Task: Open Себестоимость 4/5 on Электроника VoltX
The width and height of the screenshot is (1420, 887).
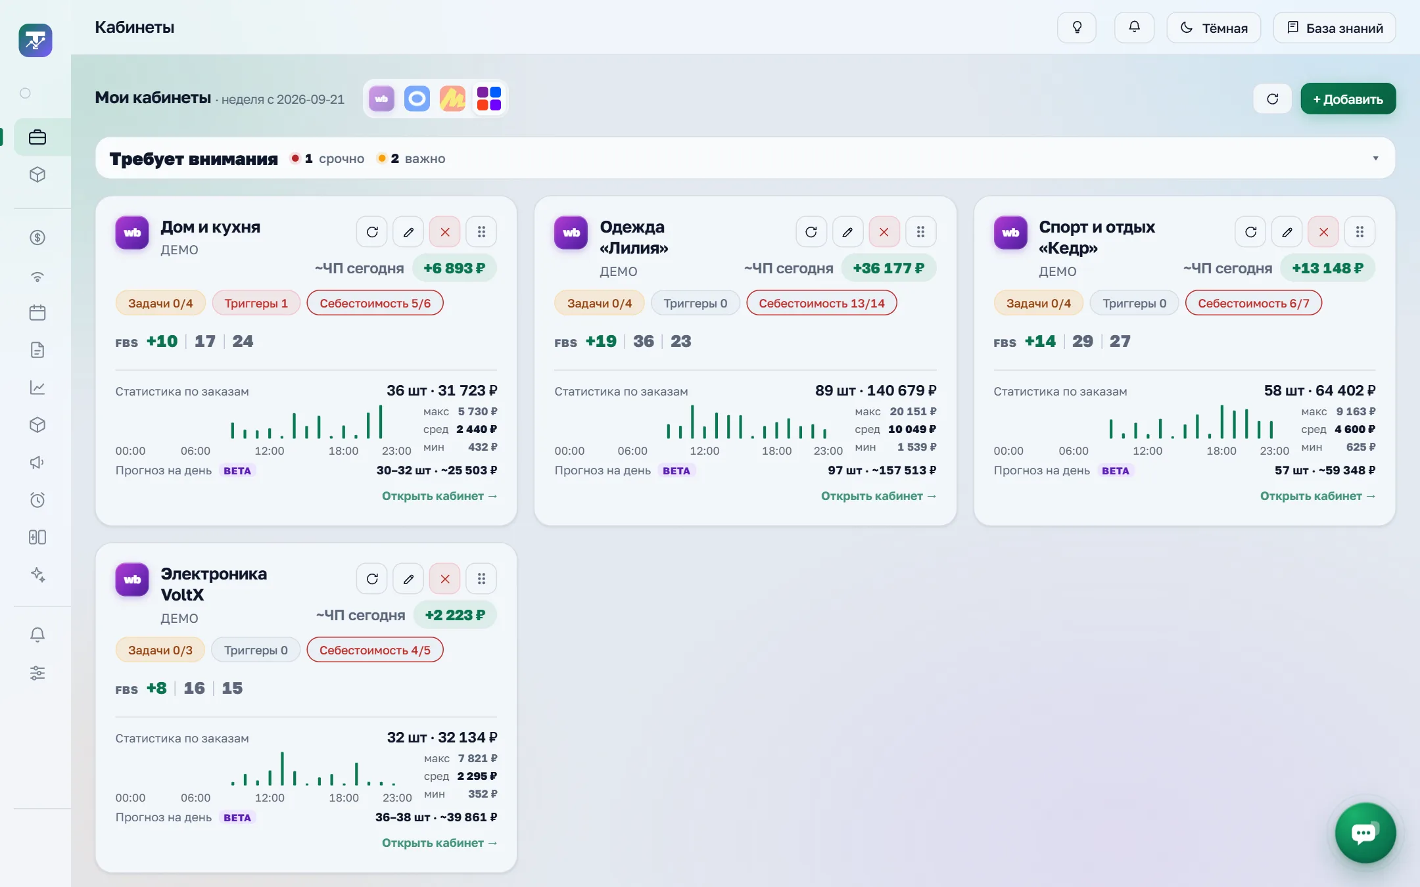Action: pyautogui.click(x=375, y=650)
